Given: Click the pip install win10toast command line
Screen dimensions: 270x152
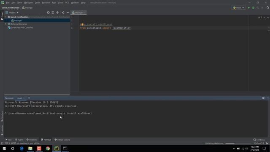Looking at the screenshot, I should tap(76, 114).
